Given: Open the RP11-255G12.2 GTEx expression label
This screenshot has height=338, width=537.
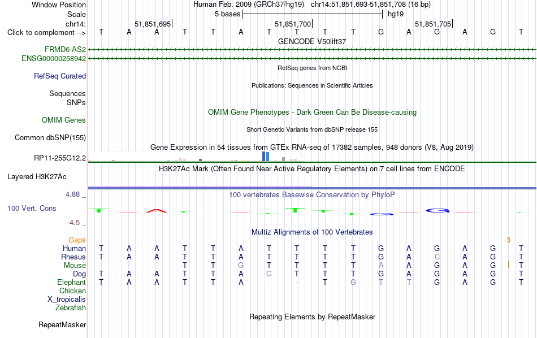Looking at the screenshot, I should [x=60, y=158].
